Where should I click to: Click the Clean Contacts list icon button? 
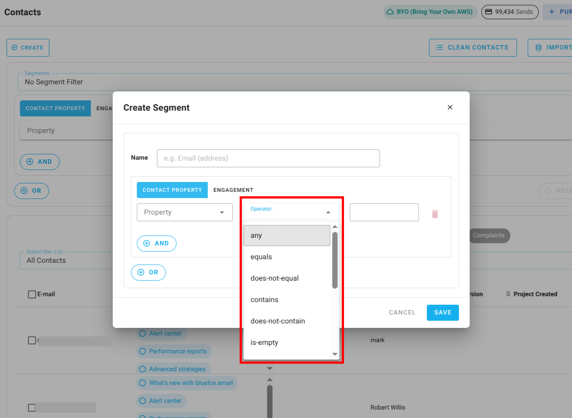[x=439, y=47]
